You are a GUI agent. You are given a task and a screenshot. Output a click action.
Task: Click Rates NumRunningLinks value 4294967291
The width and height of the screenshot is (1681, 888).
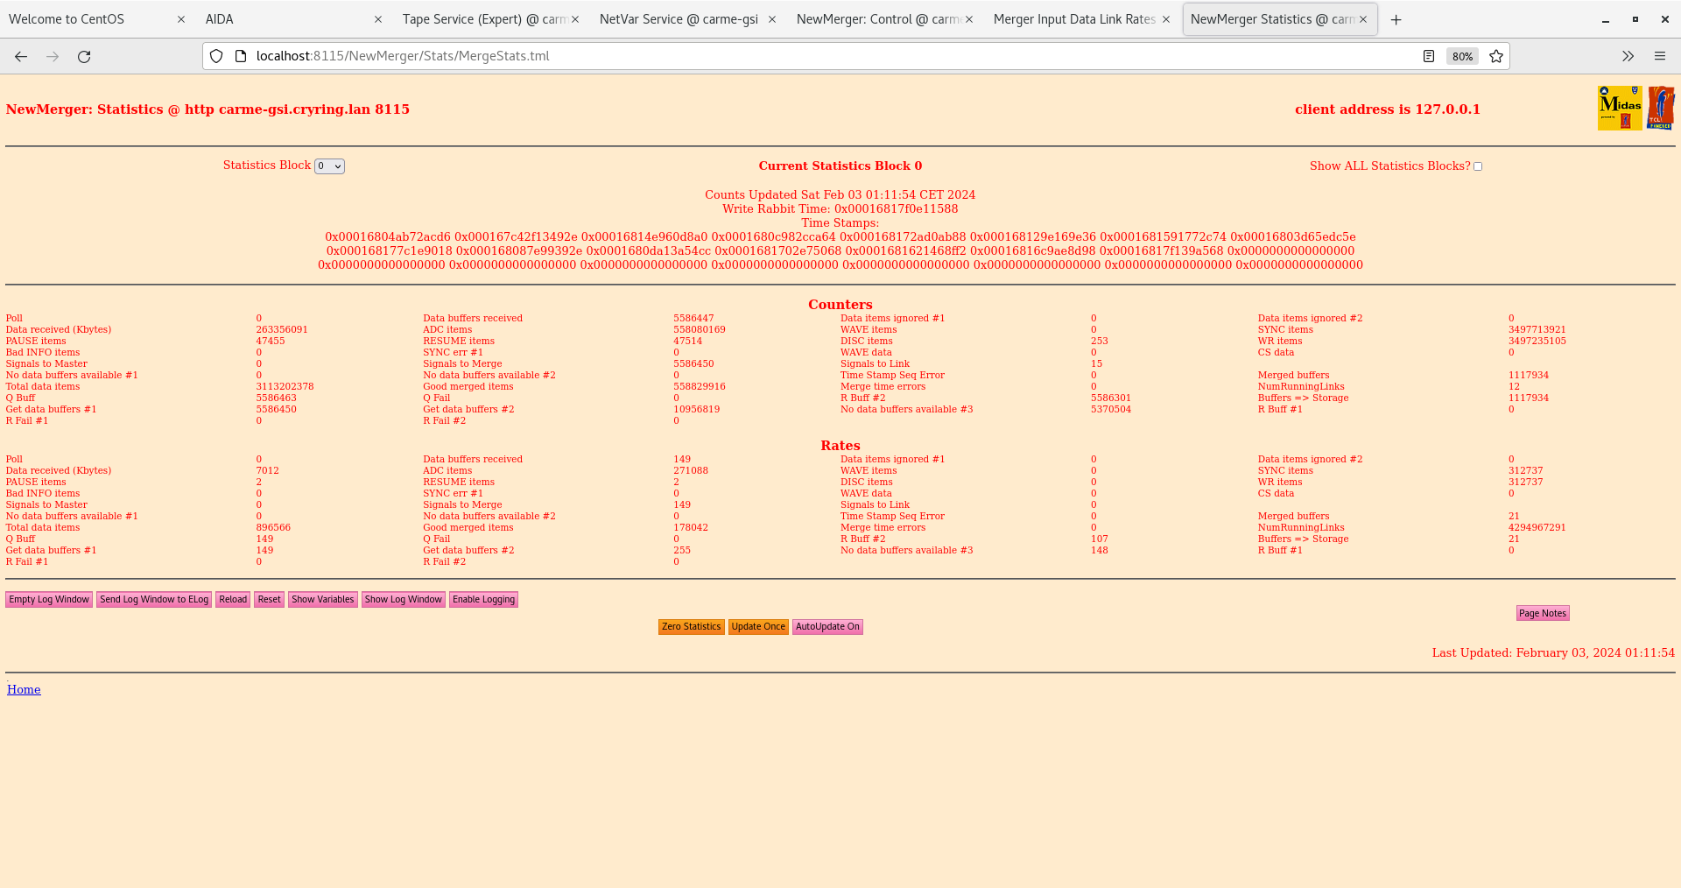point(1537,528)
